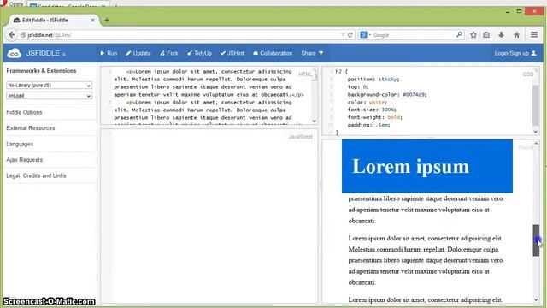Click the Google search field

pyautogui.click(x=414, y=35)
